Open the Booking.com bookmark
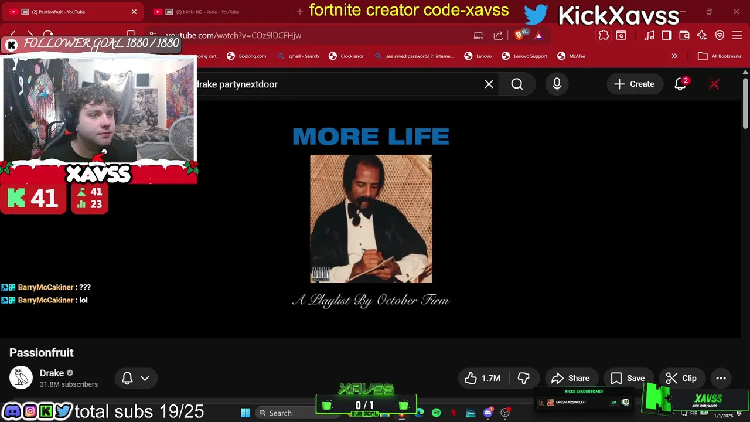Screen dimensions: 750x422 click(246, 56)
